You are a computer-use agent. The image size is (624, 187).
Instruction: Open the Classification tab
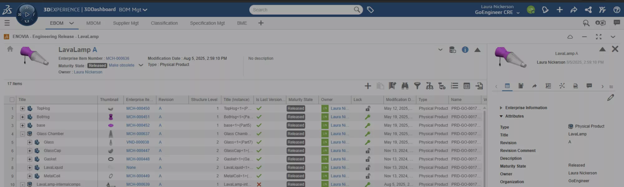[164, 23]
